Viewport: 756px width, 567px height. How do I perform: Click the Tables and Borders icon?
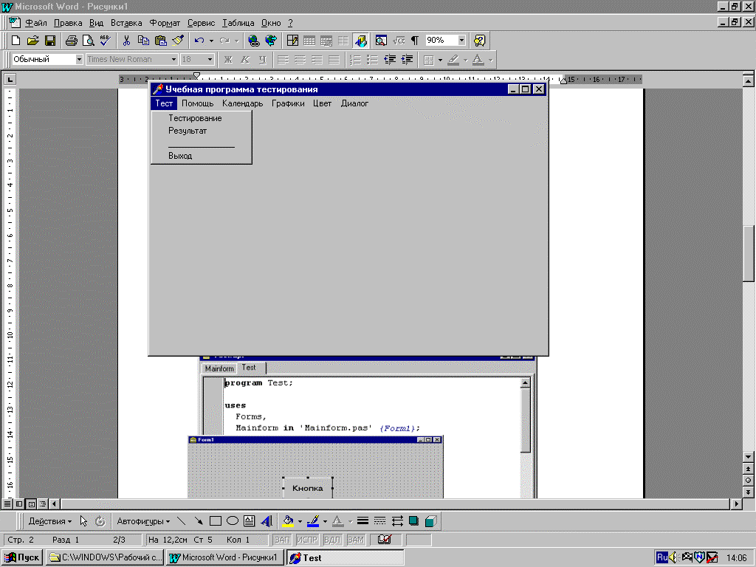pos(292,41)
